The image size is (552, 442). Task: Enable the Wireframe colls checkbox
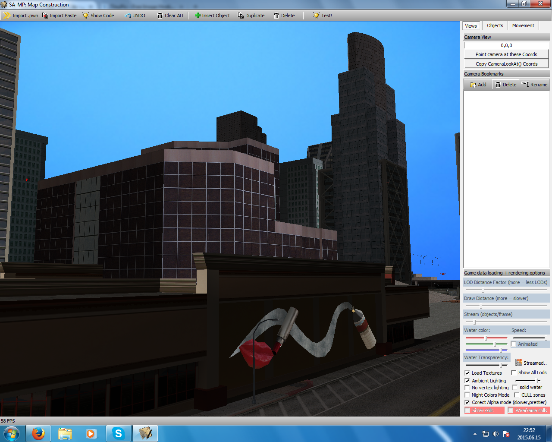tap(511, 410)
